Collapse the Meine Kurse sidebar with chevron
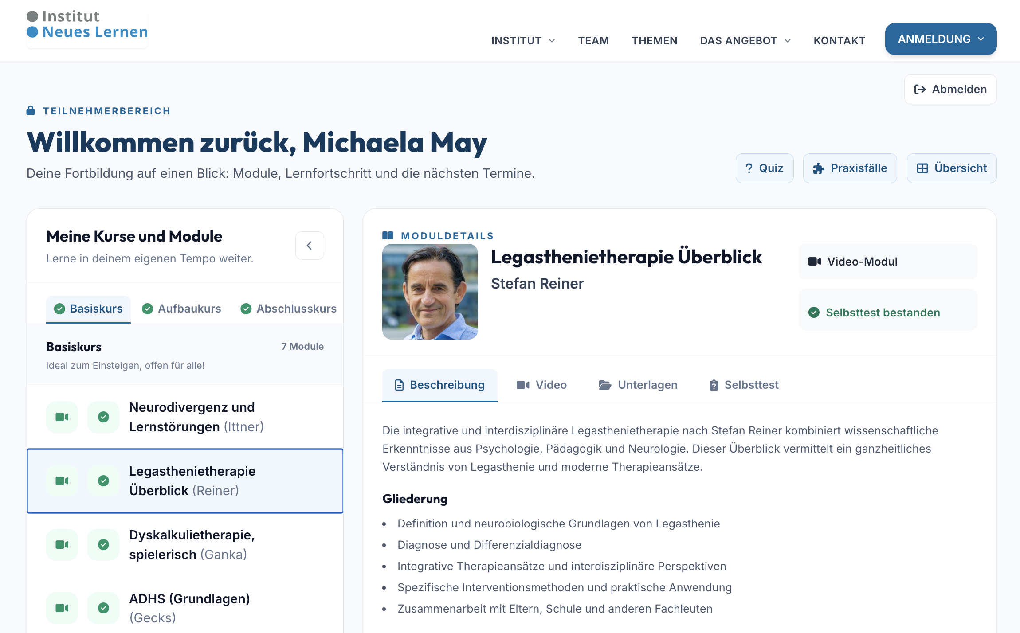The height and width of the screenshot is (633, 1020). pyautogui.click(x=310, y=246)
